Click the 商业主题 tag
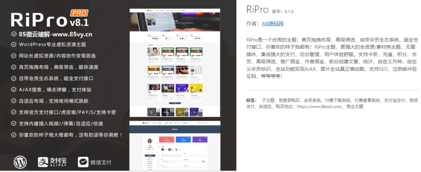The height and width of the screenshot is (172, 421). tap(355, 107)
